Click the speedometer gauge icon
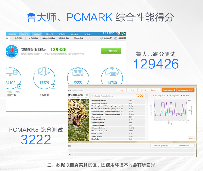This screenshot has height=171, width=203. point(12,51)
